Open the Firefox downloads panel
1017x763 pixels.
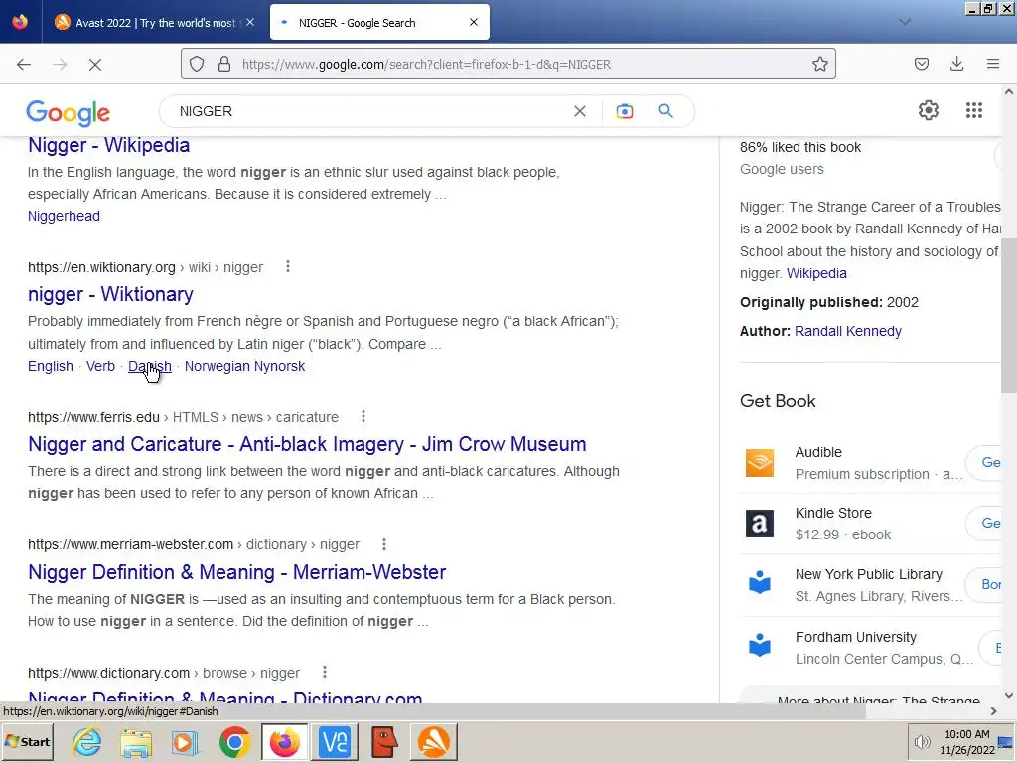click(956, 64)
